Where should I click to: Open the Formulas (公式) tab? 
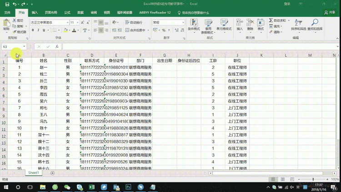(67, 13)
